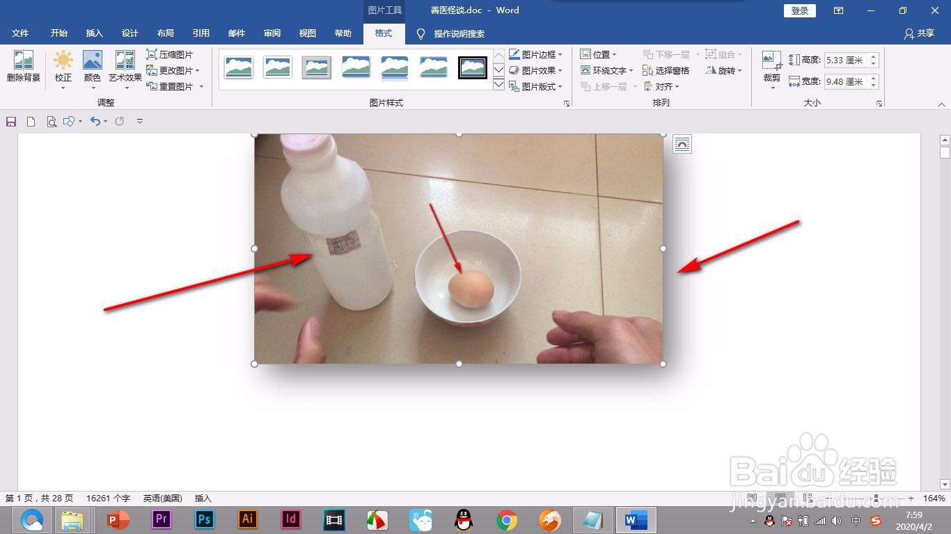Select the 裁剪 (Crop) tool
Viewport: 951px width, 534px height.
[x=772, y=69]
